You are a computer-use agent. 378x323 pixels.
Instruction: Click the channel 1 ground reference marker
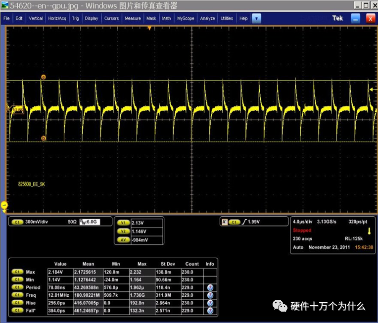coord(4,205)
